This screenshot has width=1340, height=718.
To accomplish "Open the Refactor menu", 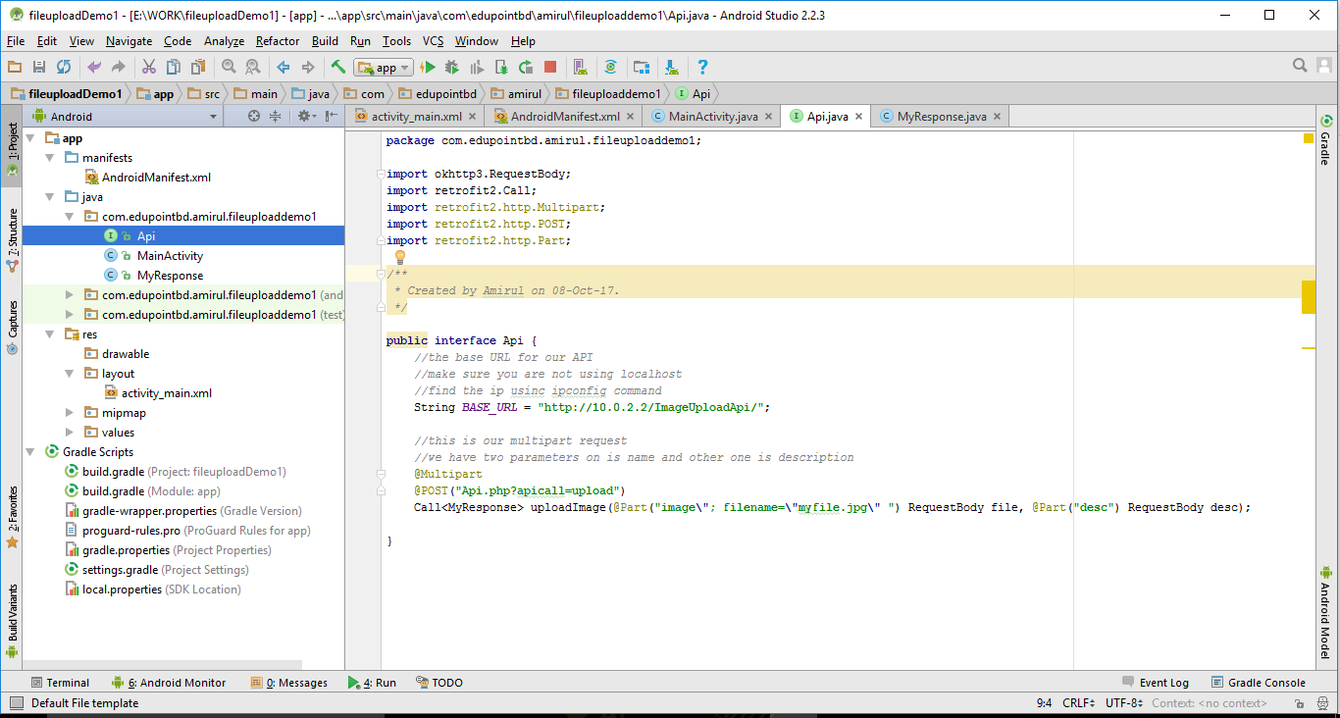I will point(277,41).
